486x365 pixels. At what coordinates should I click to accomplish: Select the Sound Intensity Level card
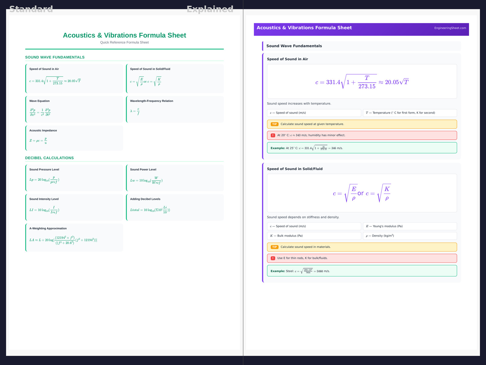point(74,207)
